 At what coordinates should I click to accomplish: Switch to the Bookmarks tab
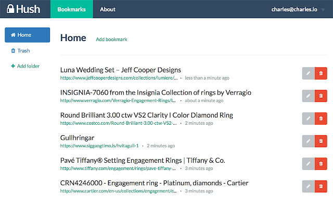point(72,9)
